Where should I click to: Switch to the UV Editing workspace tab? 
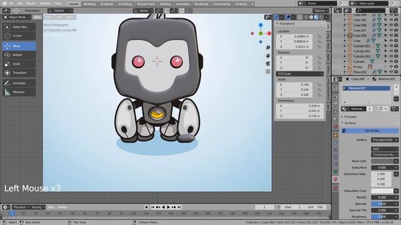[125, 4]
